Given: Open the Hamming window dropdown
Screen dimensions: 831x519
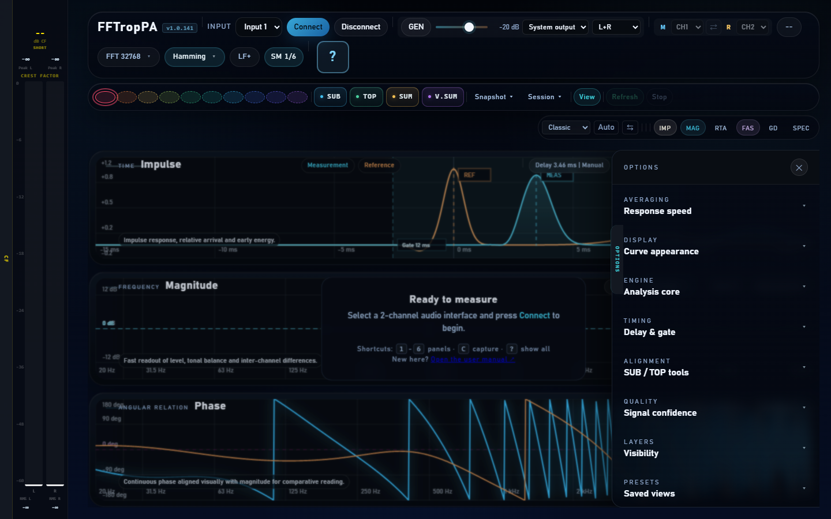Looking at the screenshot, I should [x=194, y=57].
